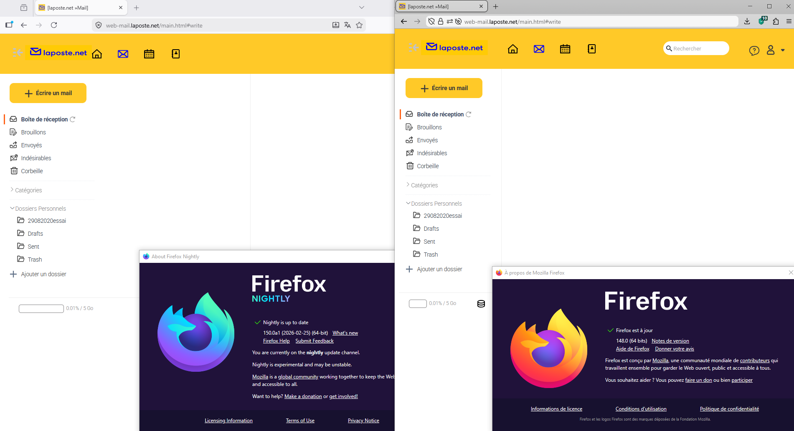The width and height of the screenshot is (794, 431).
Task: Click the Politique de confidentialité link
Action: coord(729,409)
